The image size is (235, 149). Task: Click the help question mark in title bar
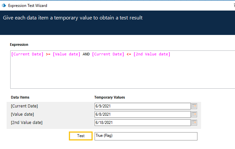(234, 6)
